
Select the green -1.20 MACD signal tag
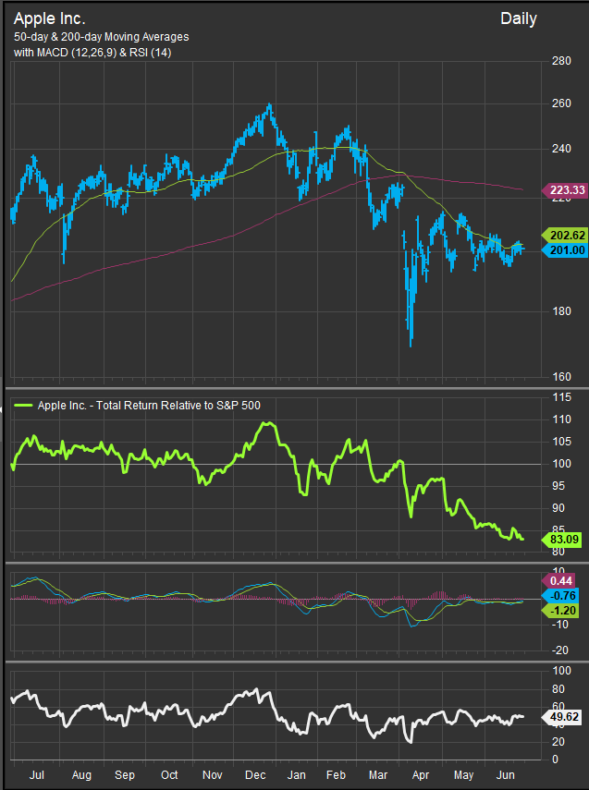click(x=559, y=611)
